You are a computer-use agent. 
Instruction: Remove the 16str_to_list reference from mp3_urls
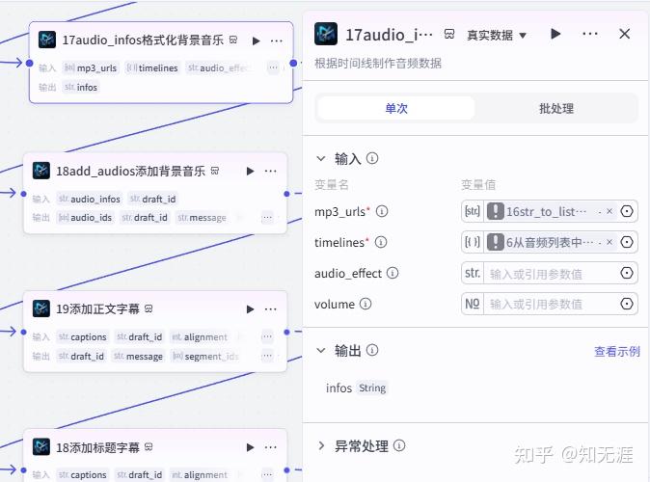point(609,211)
